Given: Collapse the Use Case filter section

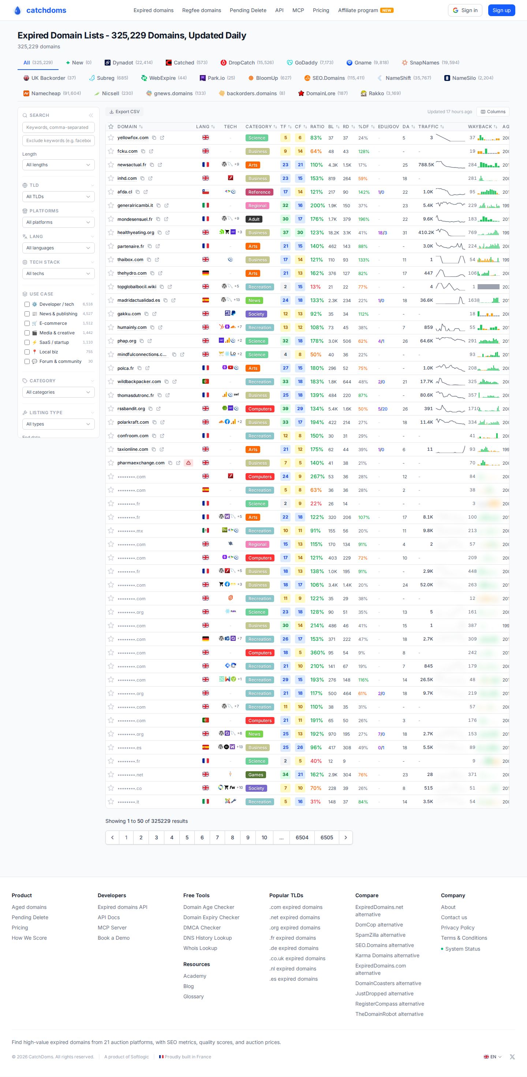Looking at the screenshot, I should click(92, 294).
